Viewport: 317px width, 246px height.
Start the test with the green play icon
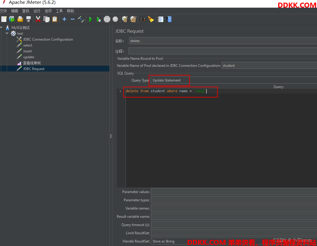coord(91,19)
